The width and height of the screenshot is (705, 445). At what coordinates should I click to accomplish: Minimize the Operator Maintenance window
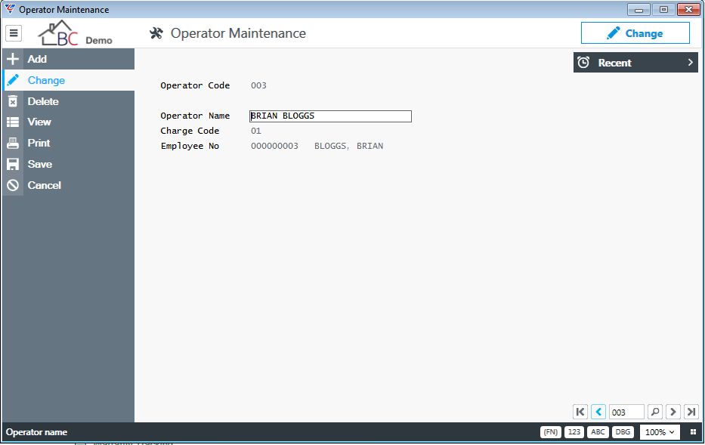(x=639, y=9)
